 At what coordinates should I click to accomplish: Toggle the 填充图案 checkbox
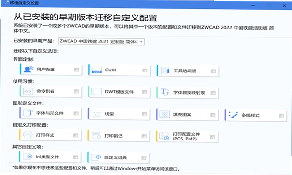(213, 115)
